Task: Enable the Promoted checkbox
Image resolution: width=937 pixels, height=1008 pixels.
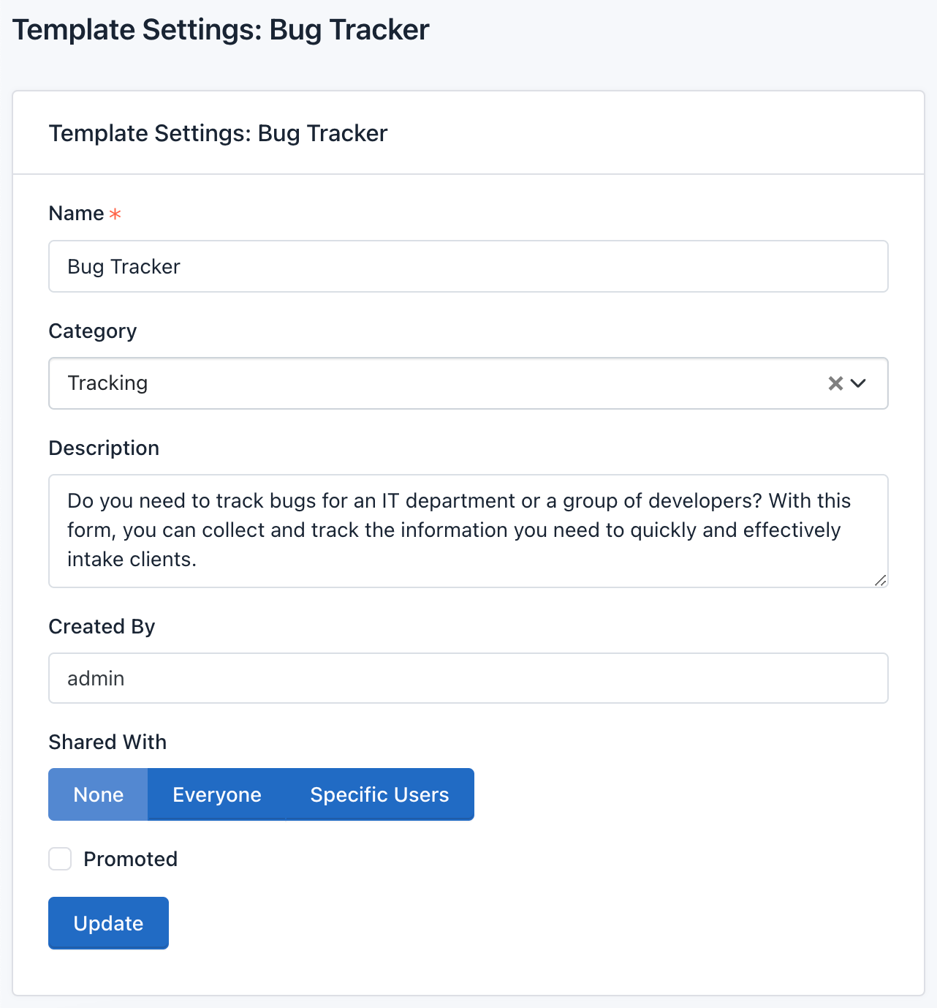Action: tap(60, 859)
